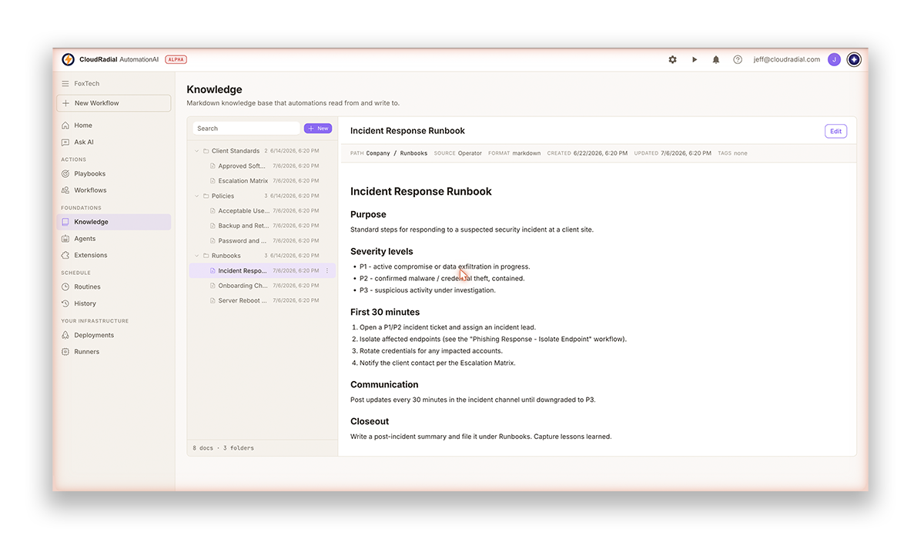
Task: Click the AI assistant icon at far right
Action: (854, 59)
